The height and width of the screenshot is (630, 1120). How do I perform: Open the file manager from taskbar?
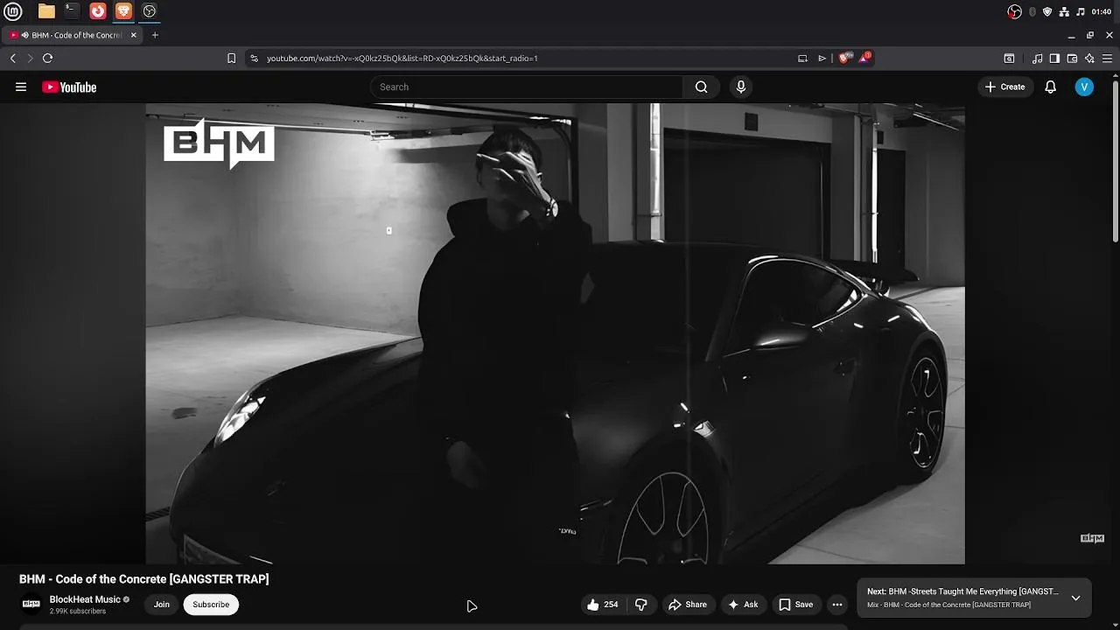46,11
